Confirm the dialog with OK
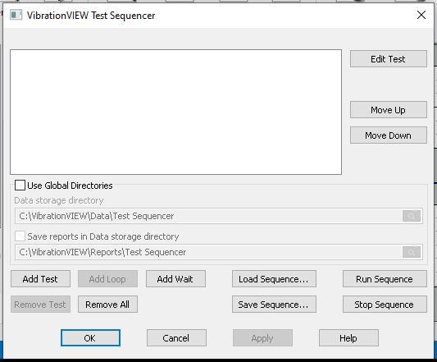This screenshot has width=437, height=362. point(90,338)
